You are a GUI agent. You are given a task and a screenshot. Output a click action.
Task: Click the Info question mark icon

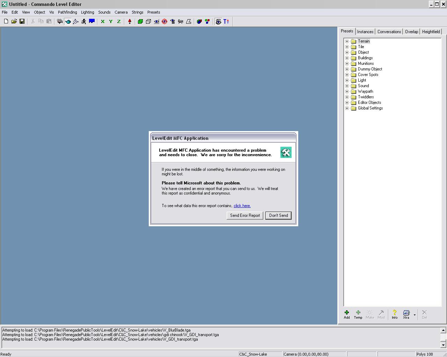tap(394, 314)
